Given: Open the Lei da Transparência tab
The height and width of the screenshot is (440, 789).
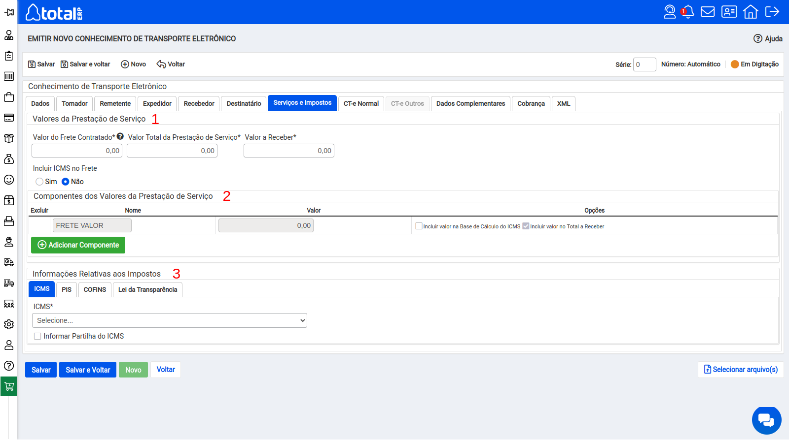Looking at the screenshot, I should click(x=148, y=289).
